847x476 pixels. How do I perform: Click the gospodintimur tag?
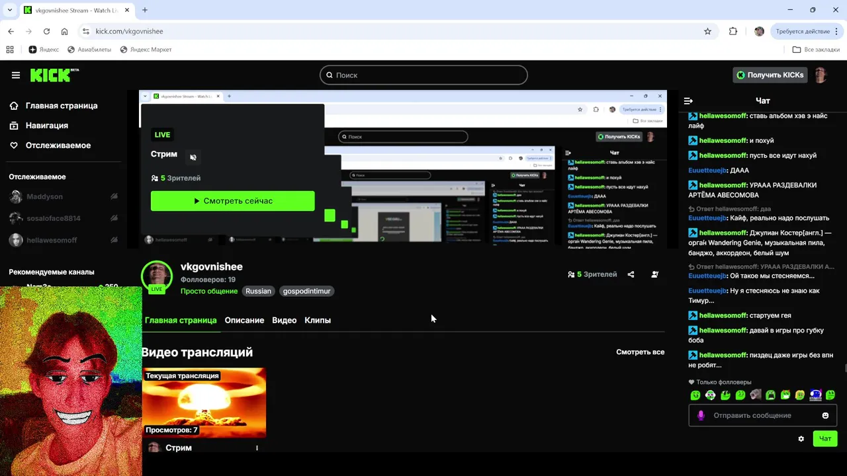click(306, 291)
